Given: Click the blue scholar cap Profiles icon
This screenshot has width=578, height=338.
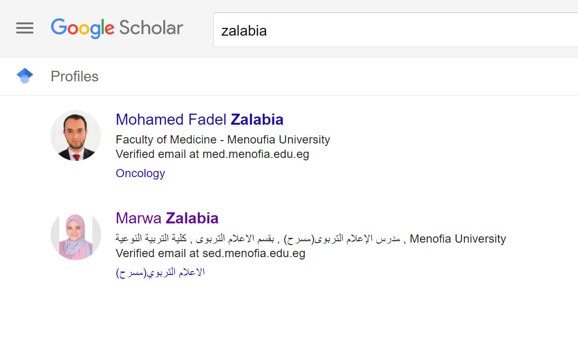Looking at the screenshot, I should point(25,76).
